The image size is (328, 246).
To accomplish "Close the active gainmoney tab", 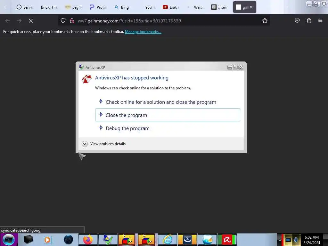I will [251, 7].
